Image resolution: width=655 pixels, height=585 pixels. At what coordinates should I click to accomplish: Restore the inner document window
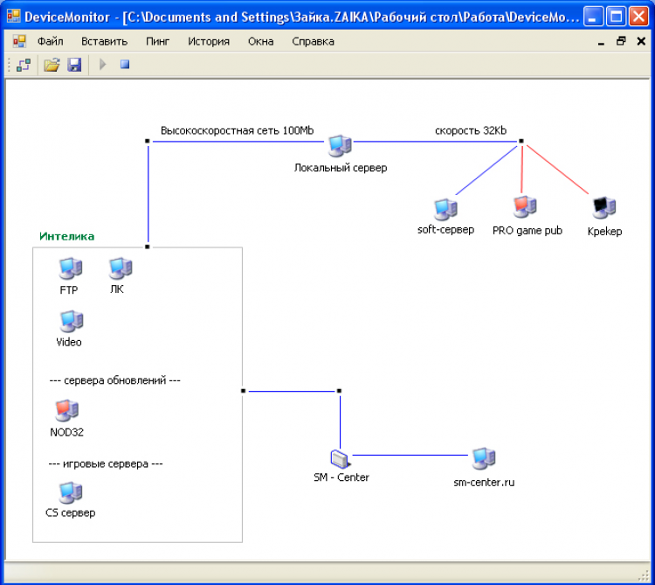coord(621,41)
